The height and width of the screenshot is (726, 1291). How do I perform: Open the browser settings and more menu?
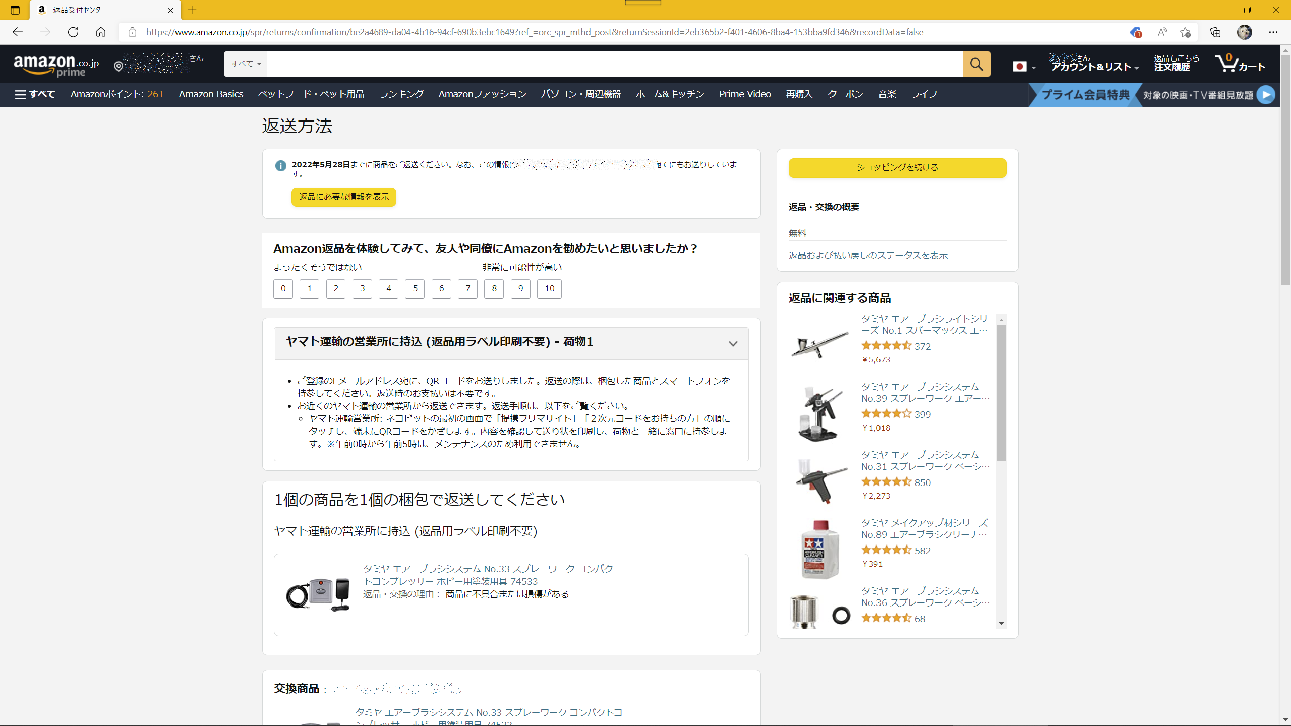pos(1273,32)
